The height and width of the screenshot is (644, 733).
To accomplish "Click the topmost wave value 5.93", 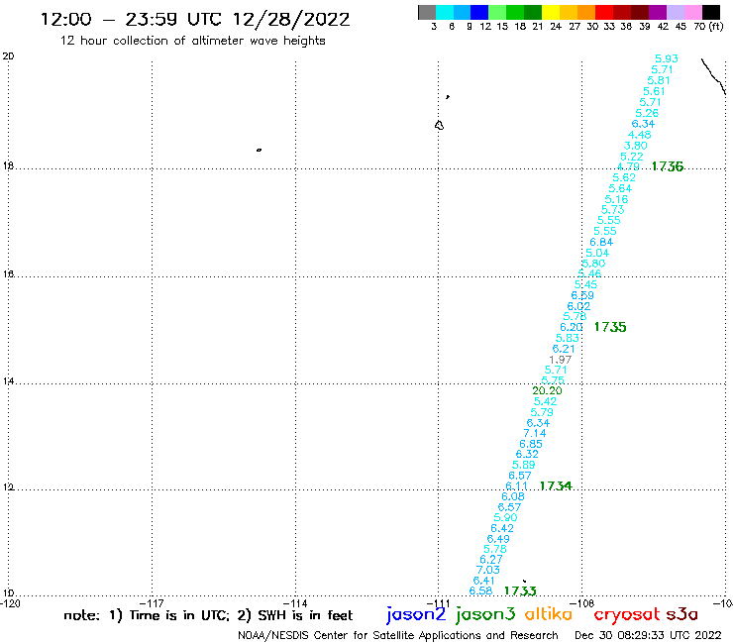I will (667, 58).
